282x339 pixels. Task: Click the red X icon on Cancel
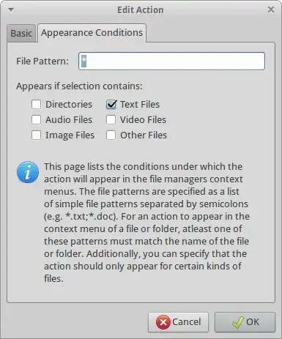(163, 322)
